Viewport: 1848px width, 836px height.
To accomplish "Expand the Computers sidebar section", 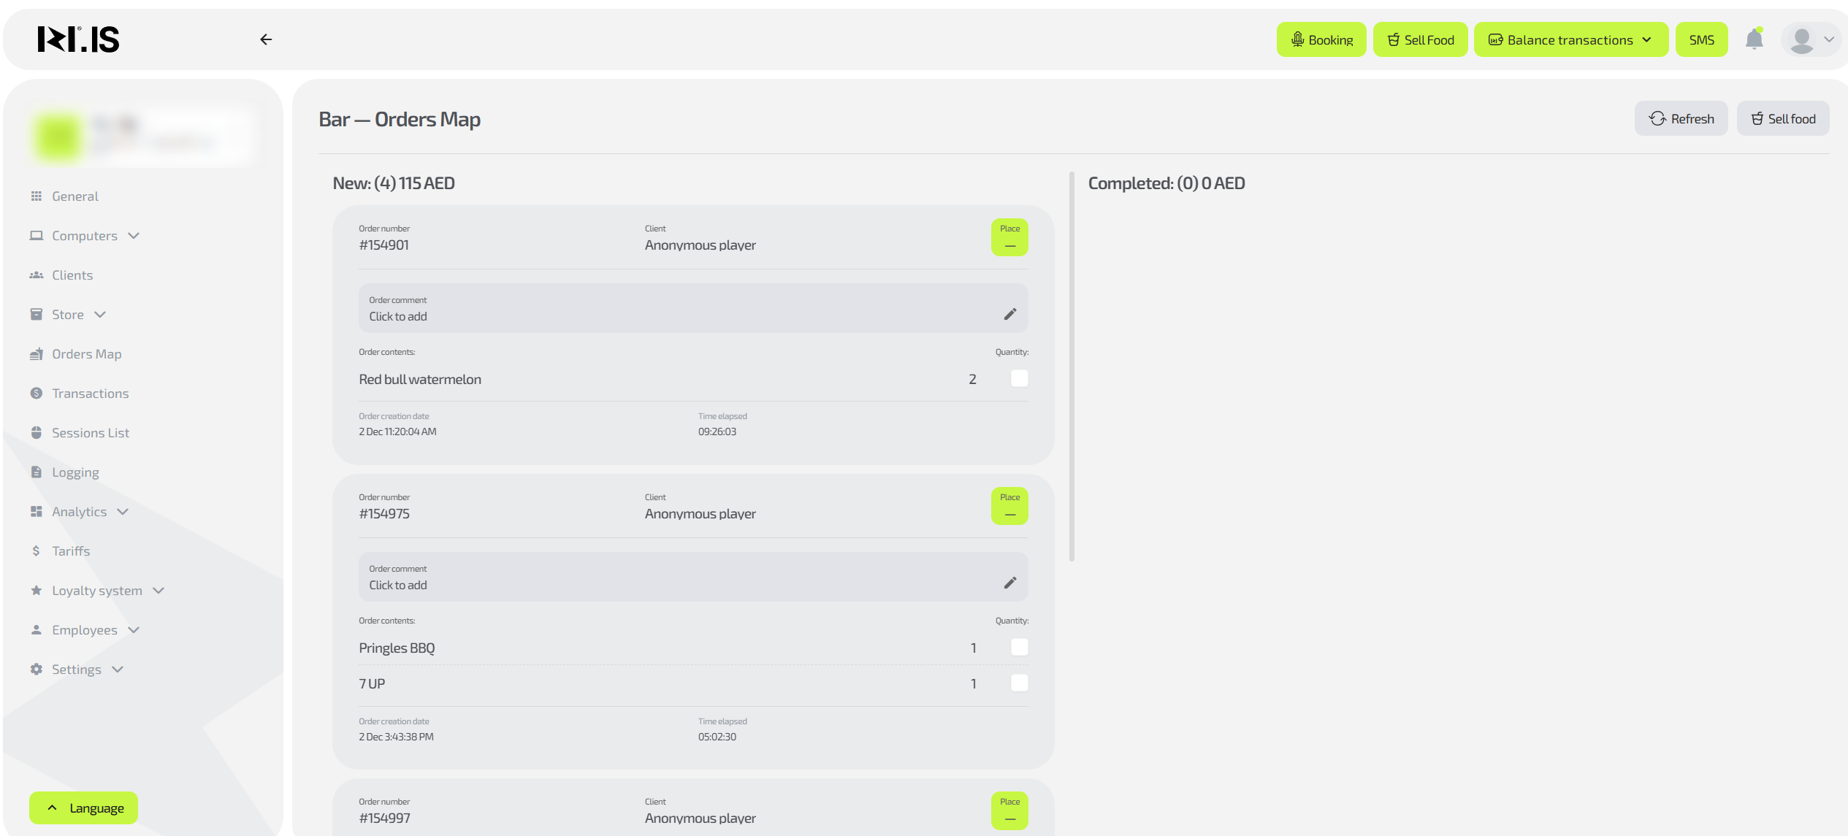I will [84, 236].
